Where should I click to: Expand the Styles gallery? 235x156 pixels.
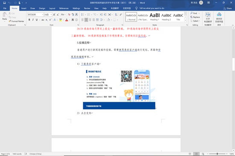point(185,20)
